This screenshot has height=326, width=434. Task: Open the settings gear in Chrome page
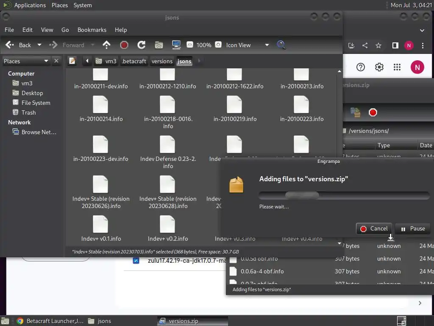(379, 67)
